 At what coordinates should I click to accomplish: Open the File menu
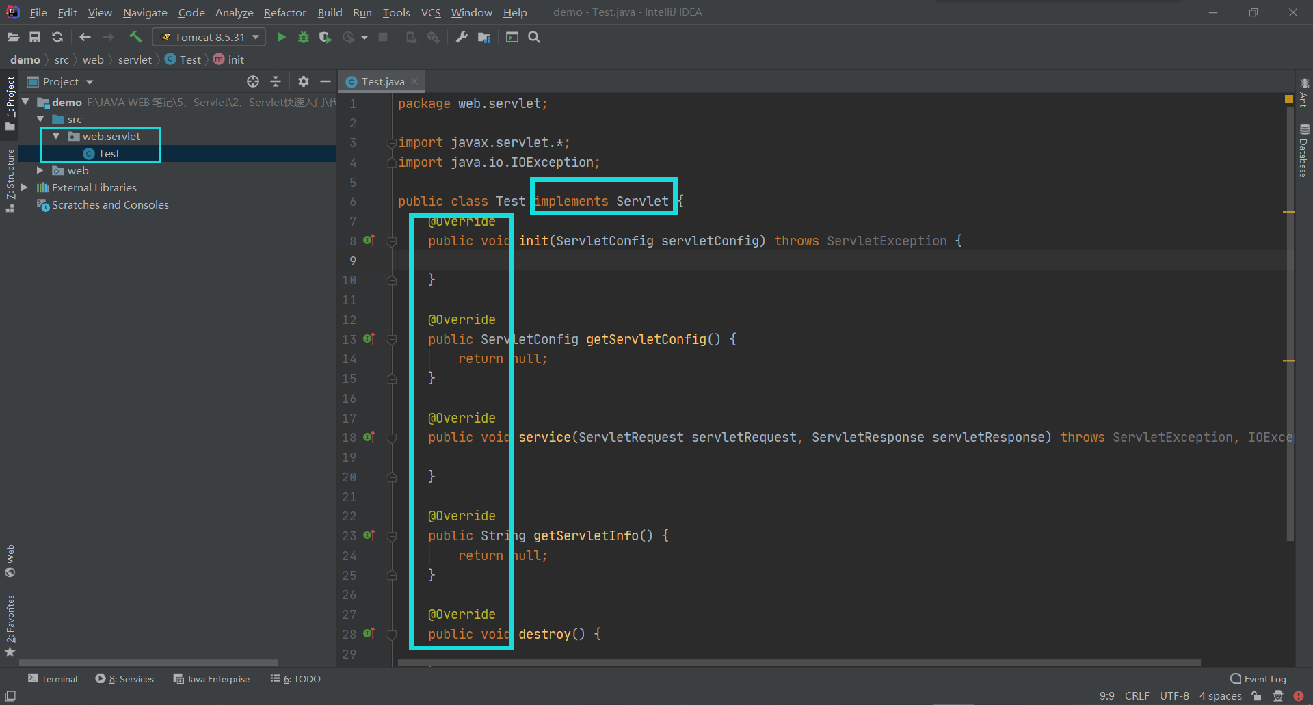[38, 12]
